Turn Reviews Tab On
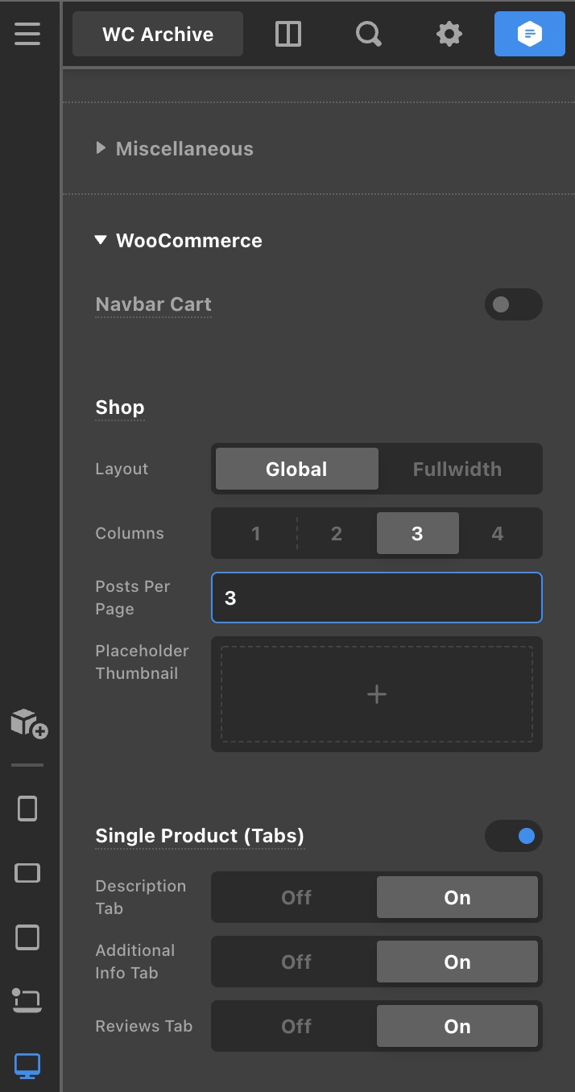 457,1026
